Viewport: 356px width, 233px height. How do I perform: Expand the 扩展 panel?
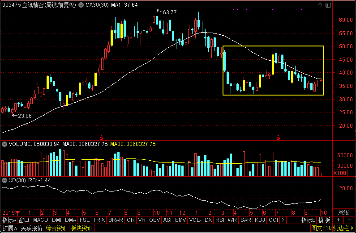(x=9, y=228)
